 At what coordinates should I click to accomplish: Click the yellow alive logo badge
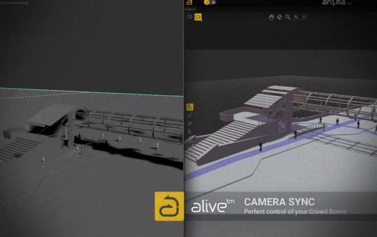(x=169, y=206)
